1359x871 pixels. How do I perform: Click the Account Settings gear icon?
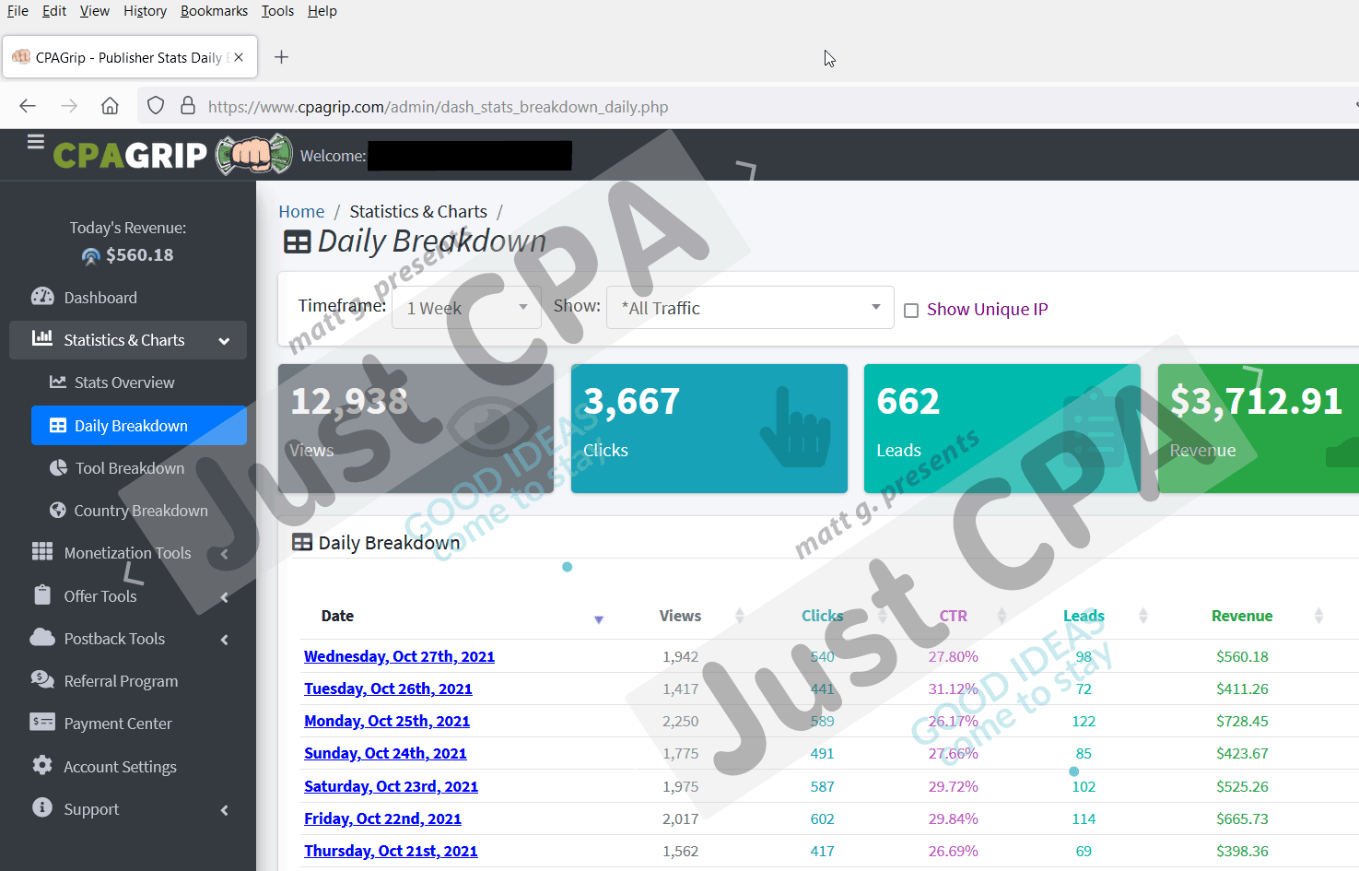42,765
